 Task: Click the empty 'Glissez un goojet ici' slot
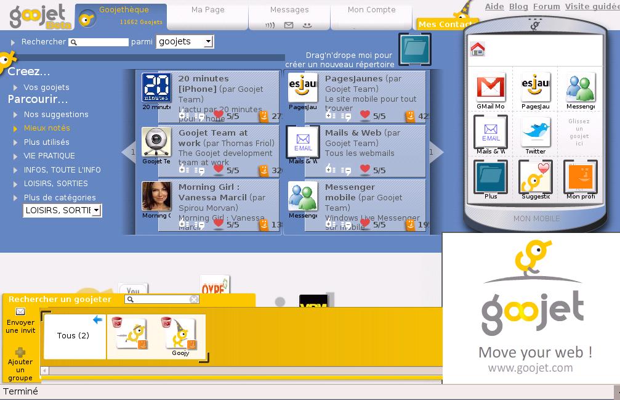coord(579,132)
